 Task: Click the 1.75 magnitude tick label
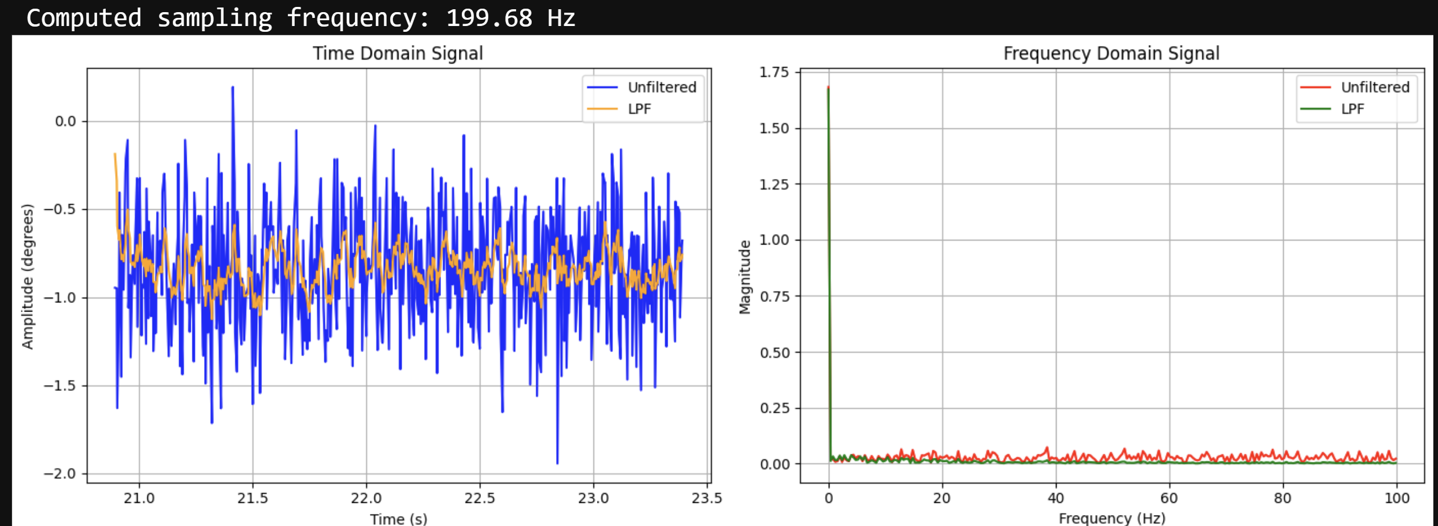774,72
